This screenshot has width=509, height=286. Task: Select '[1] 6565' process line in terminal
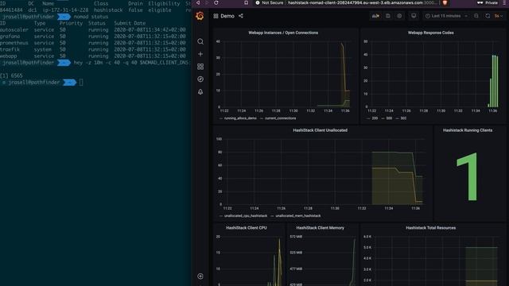point(11,75)
